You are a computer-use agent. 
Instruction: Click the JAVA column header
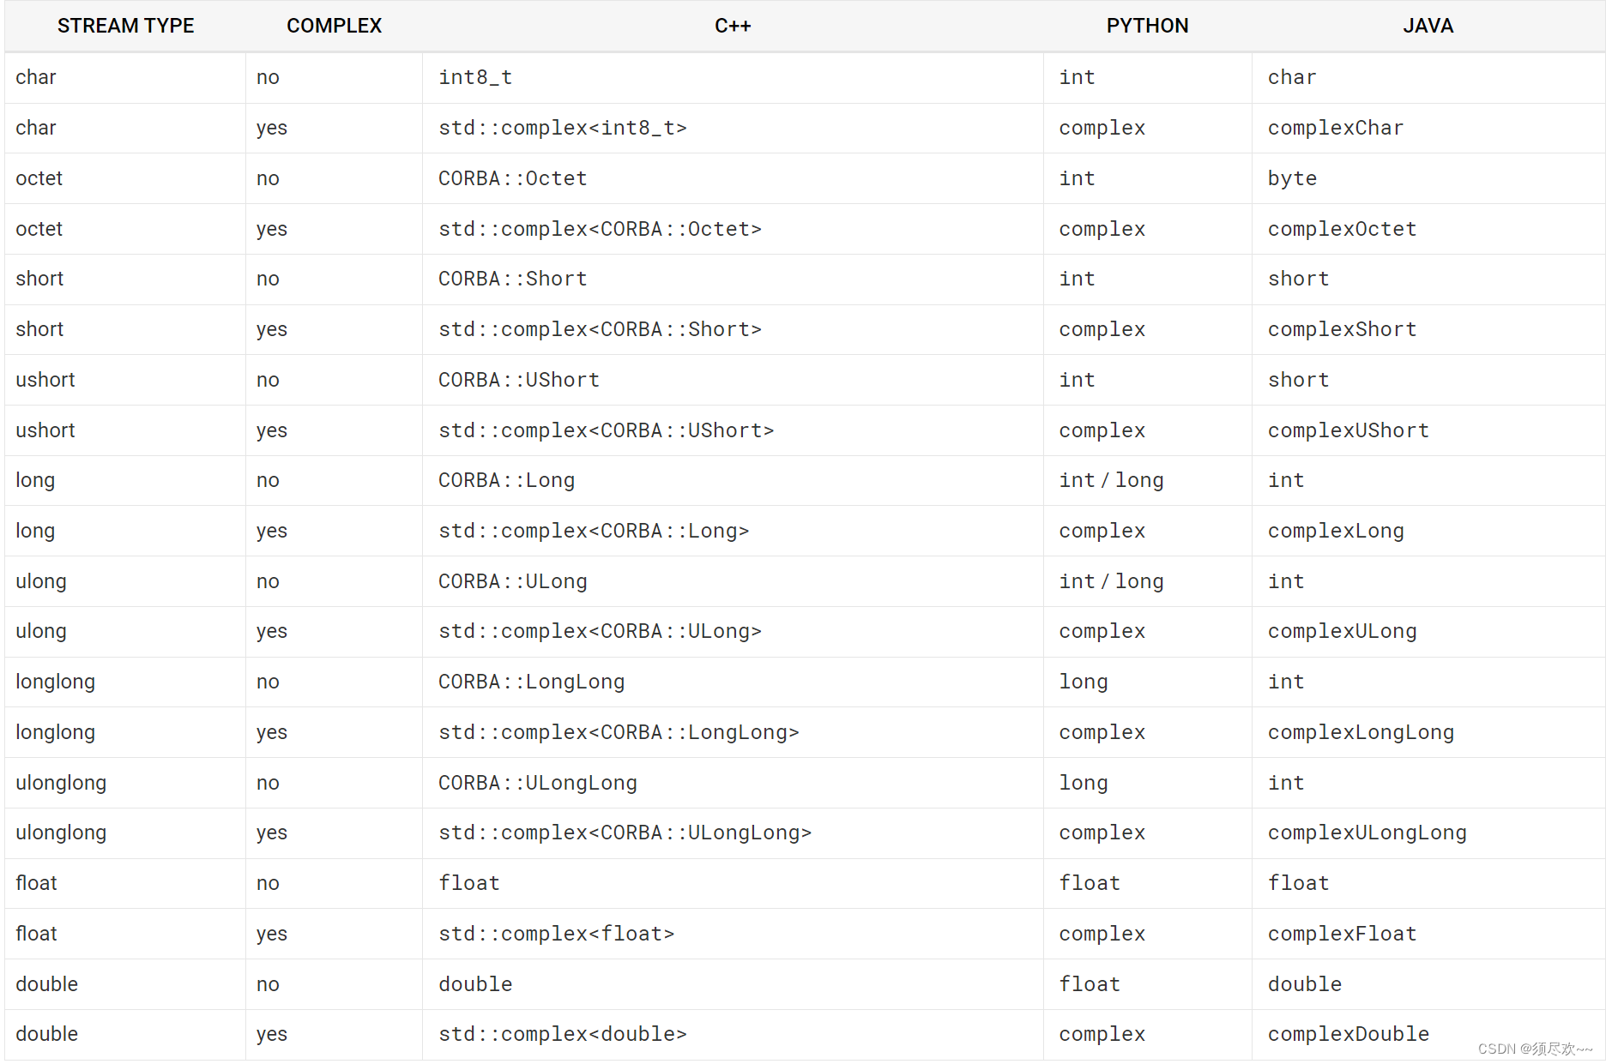click(1428, 26)
